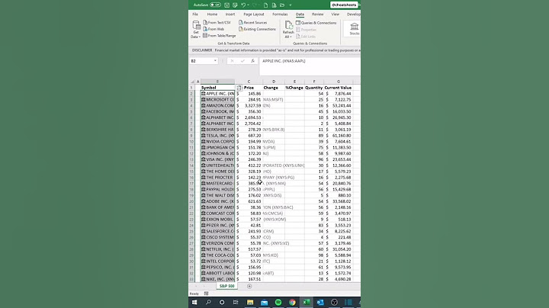Click the New blank document icon
Viewport: 549px width, 308px height.
tap(266, 5)
